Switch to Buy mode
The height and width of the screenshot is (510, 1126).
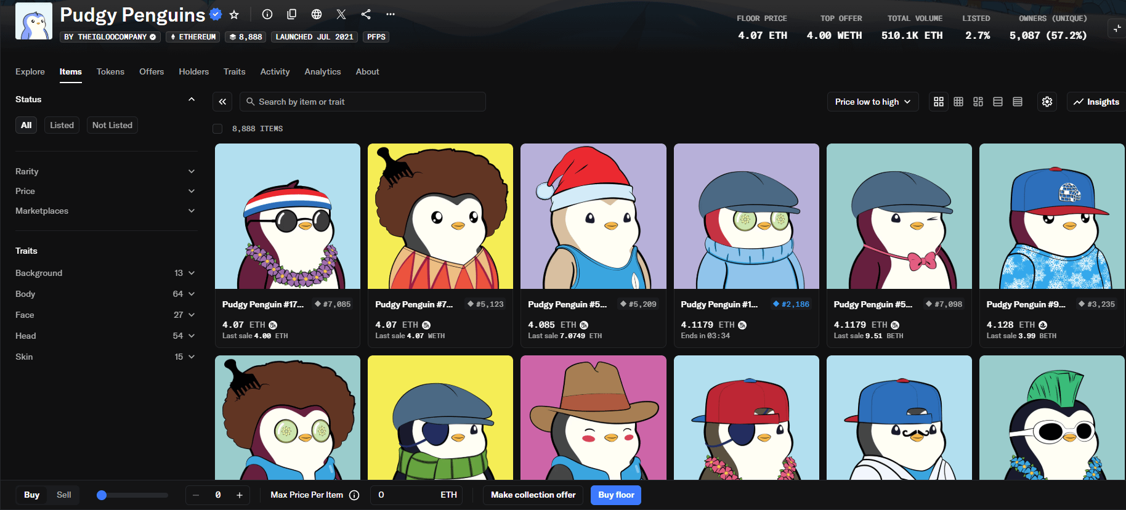pos(32,495)
